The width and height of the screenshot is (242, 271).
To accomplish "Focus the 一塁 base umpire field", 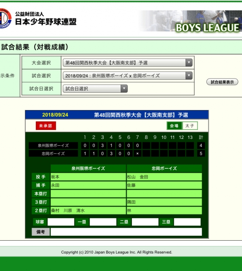I will tap(103, 222).
